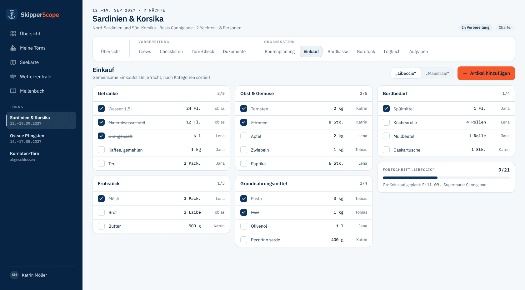Open the Bordkasse tab
Screen dimensions: 525x290
(x=338, y=51)
